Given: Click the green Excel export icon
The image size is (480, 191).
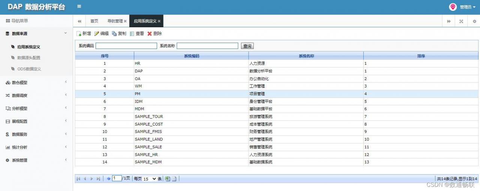Looking at the screenshot, I should [167, 178].
